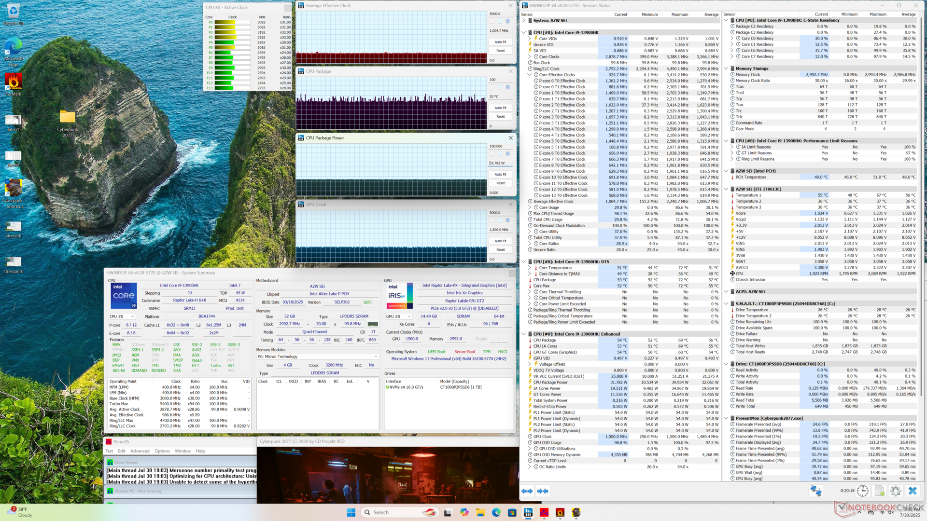
Task: Open the Advanced menu in Prime95
Action: tap(140, 451)
